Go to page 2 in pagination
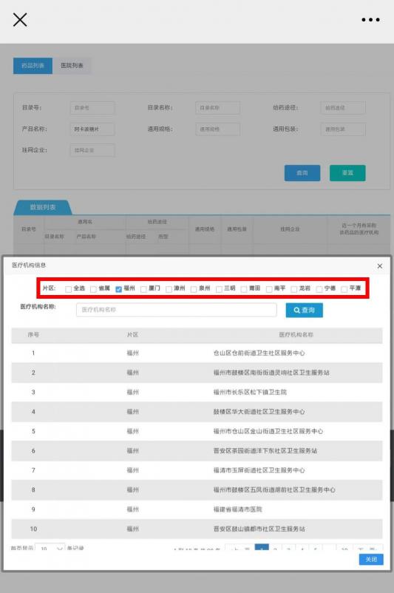 coord(275,548)
